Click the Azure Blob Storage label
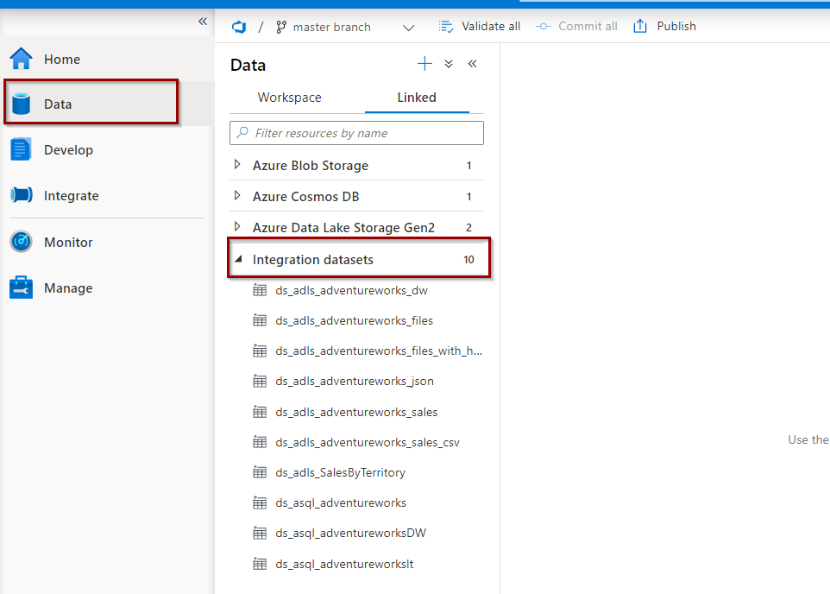Viewport: 830px width, 594px height. pos(311,165)
